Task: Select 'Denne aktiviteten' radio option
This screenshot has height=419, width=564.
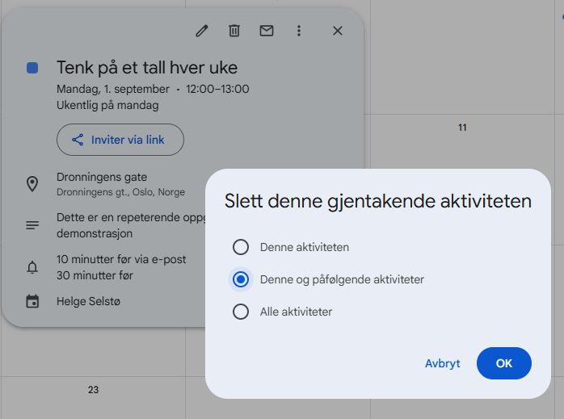Action: [x=240, y=247]
